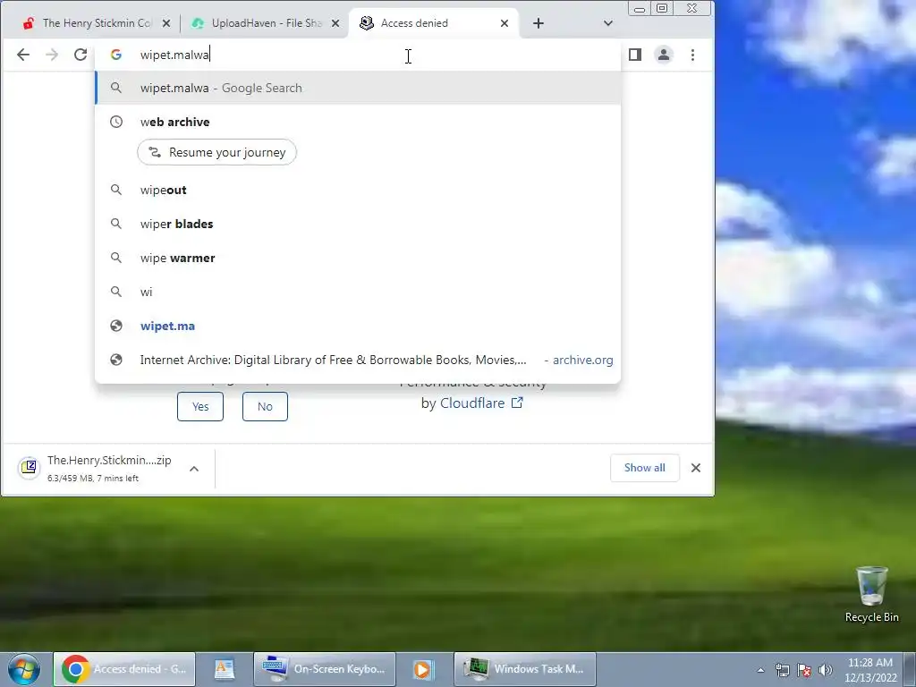The width and height of the screenshot is (916, 687).
Task: Close the UploadHaven tab
Action: [335, 23]
